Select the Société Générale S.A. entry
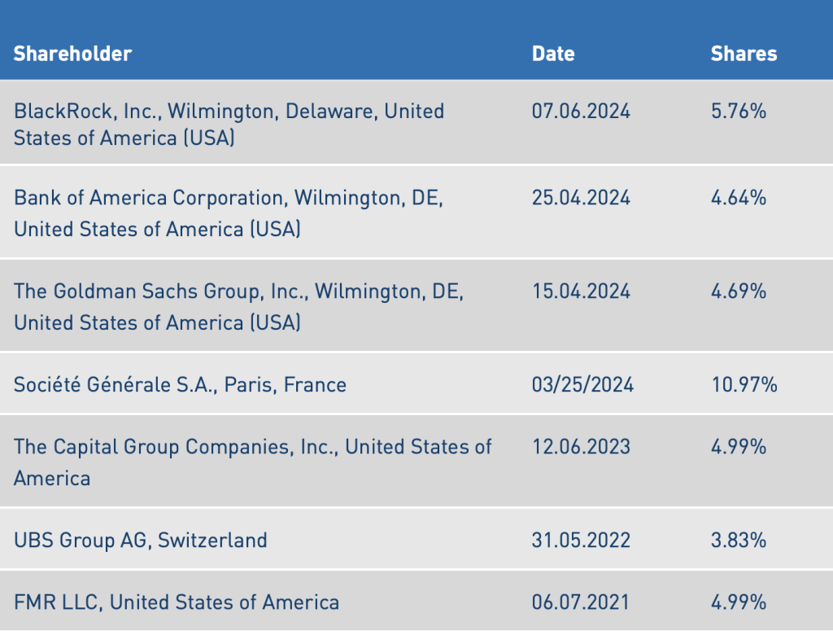 click(x=180, y=384)
